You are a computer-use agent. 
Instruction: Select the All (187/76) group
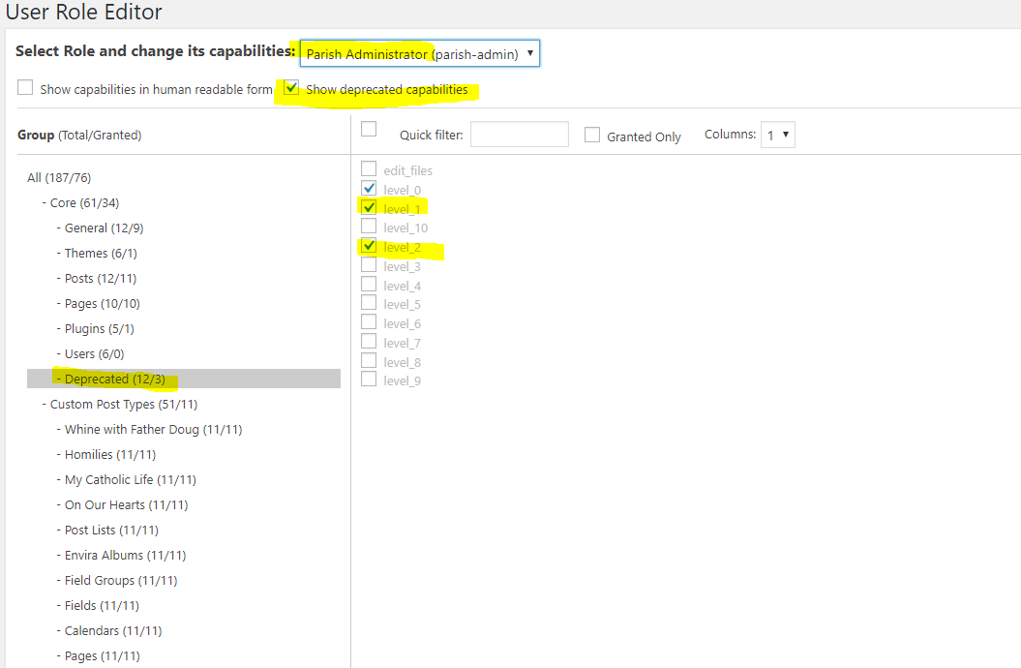click(x=59, y=177)
